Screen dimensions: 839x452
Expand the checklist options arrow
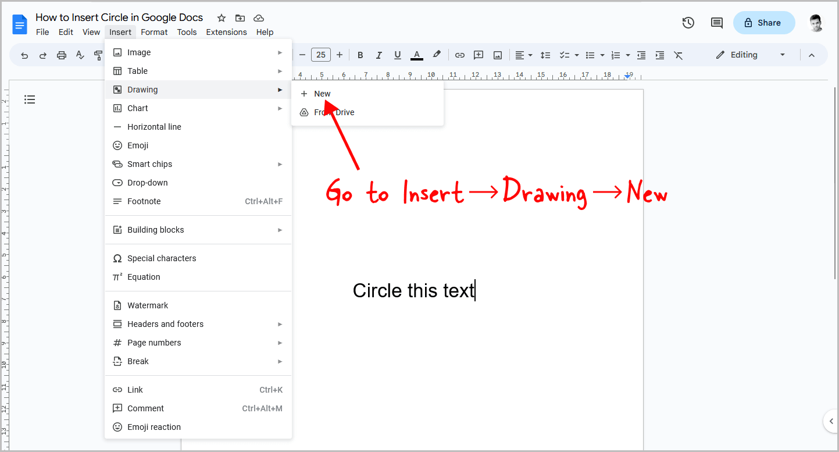[577, 55]
